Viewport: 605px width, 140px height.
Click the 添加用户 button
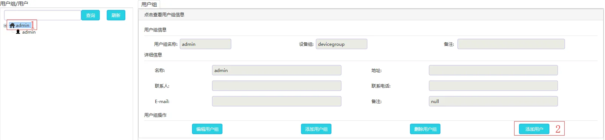534,129
